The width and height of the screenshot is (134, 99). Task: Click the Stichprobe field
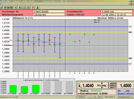click(x=49, y=14)
